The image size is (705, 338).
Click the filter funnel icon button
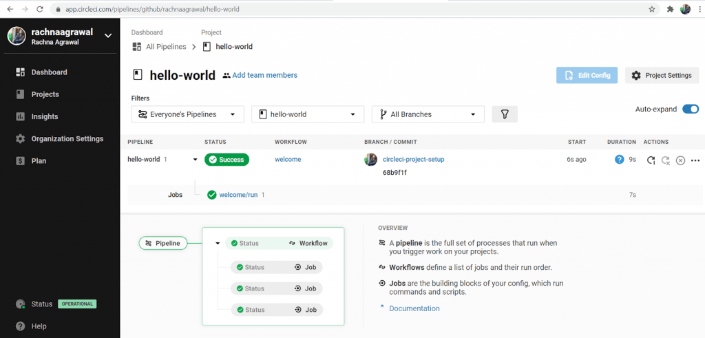coord(505,114)
